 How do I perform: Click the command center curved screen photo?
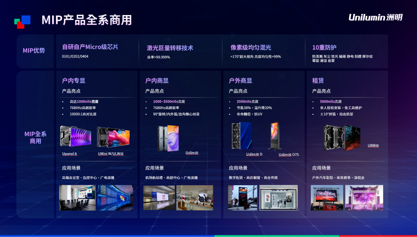(x=115, y=198)
